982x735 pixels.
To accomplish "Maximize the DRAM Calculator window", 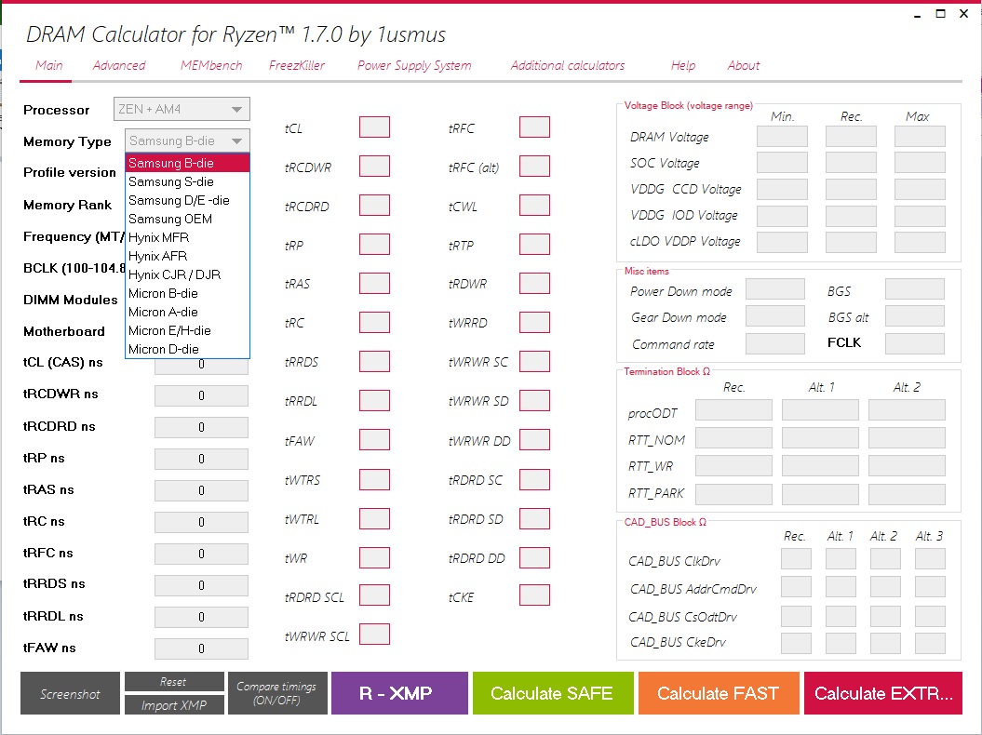I will point(941,14).
